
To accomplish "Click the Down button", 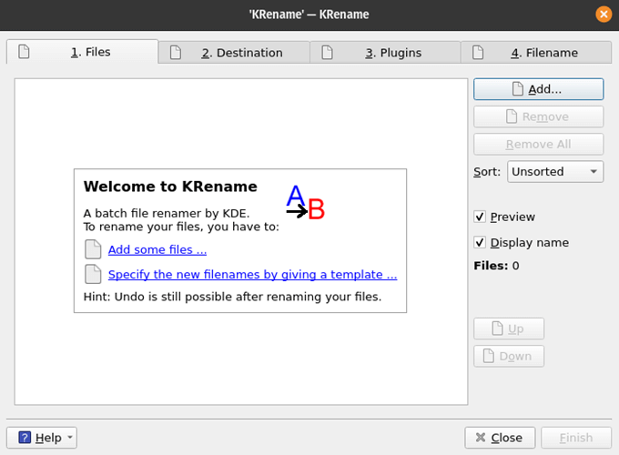I will pos(509,357).
